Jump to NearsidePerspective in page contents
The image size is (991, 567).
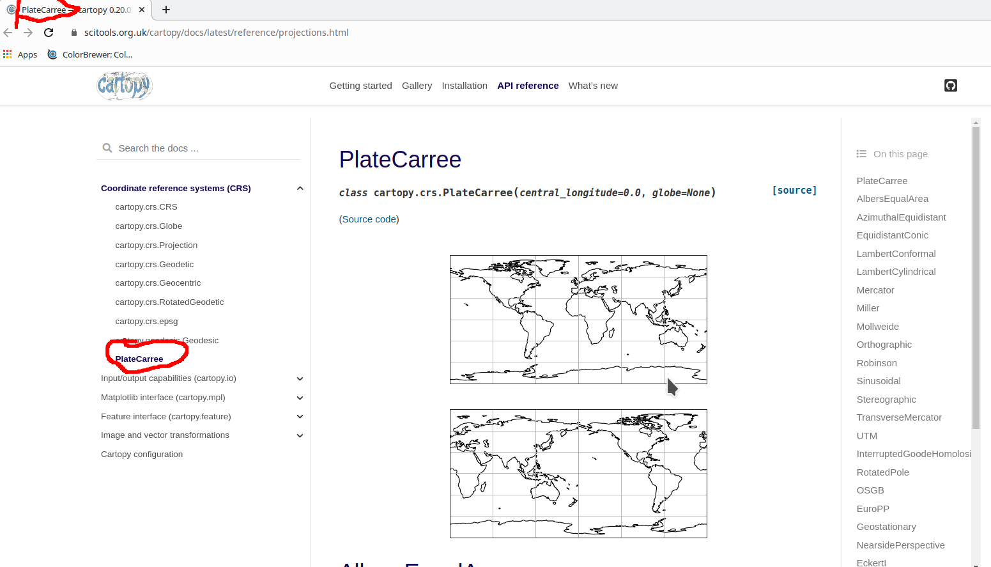pyautogui.click(x=900, y=545)
